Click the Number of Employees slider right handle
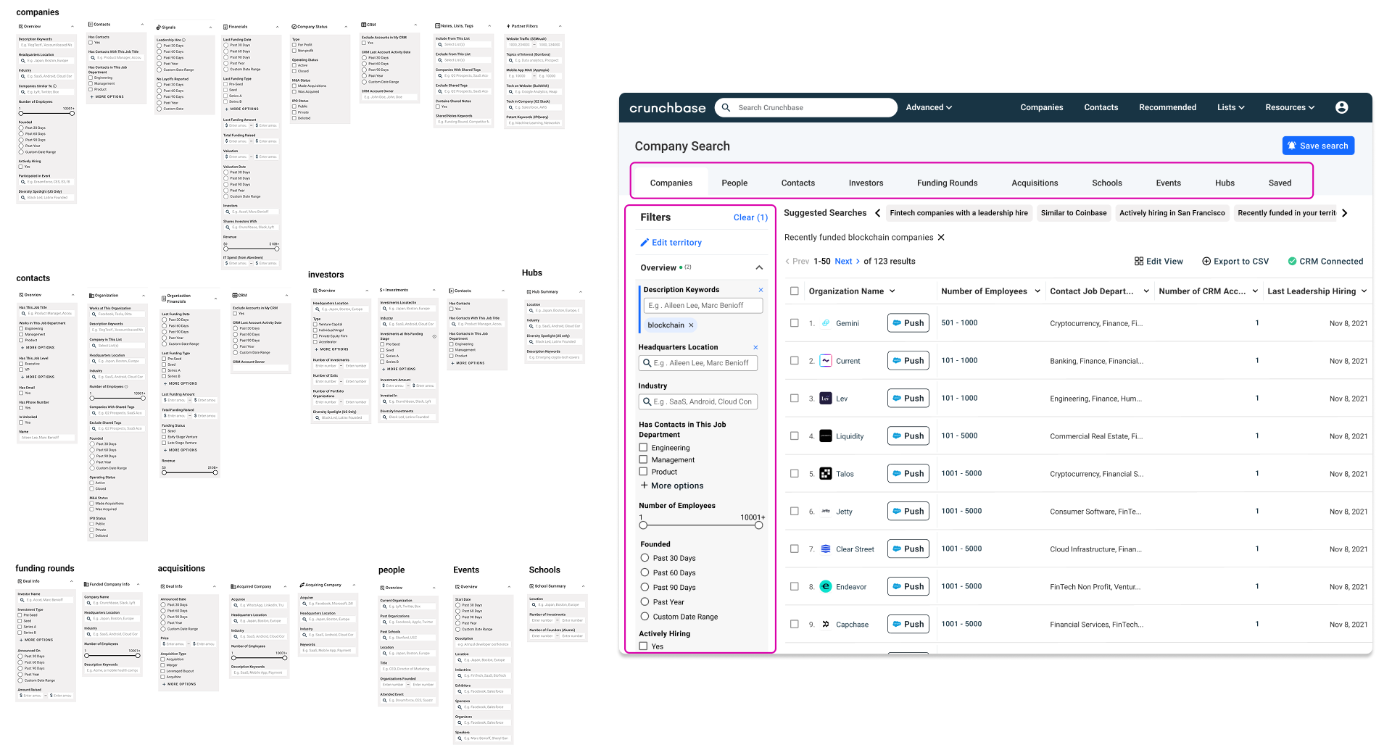Viewport: 1392px width, 750px height. tap(758, 525)
